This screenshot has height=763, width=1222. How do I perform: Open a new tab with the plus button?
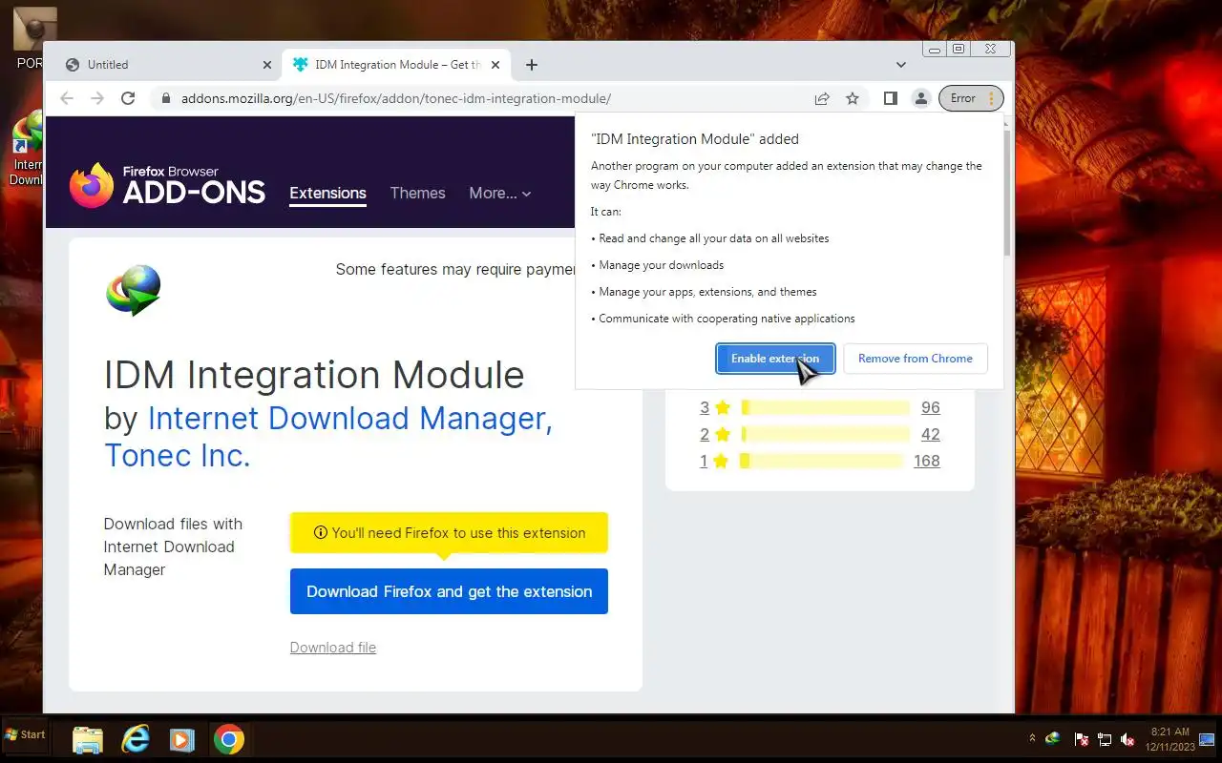pyautogui.click(x=532, y=65)
